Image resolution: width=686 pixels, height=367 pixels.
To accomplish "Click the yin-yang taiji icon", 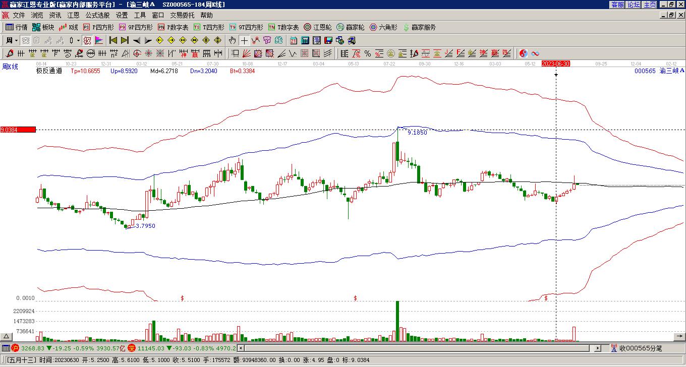I will pos(524,53).
